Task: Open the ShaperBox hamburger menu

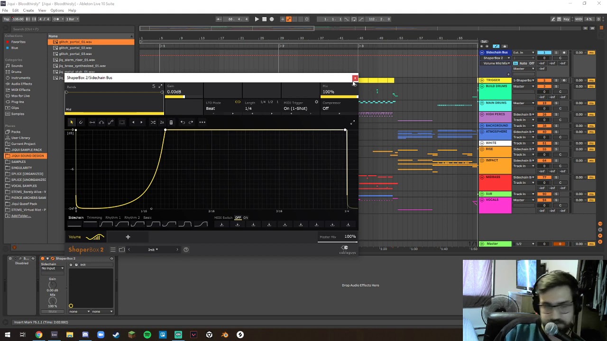Action: click(x=113, y=250)
